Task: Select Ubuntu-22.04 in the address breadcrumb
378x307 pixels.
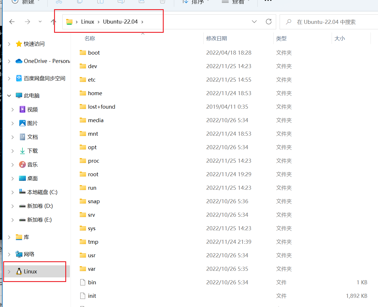Action: (x=120, y=22)
